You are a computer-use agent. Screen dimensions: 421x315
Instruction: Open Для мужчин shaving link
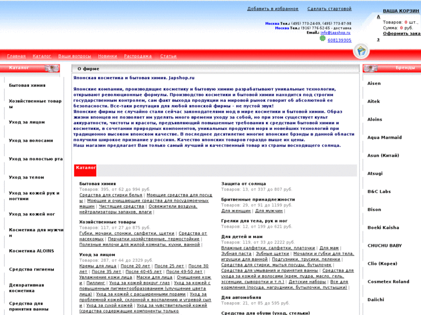pos(269,211)
